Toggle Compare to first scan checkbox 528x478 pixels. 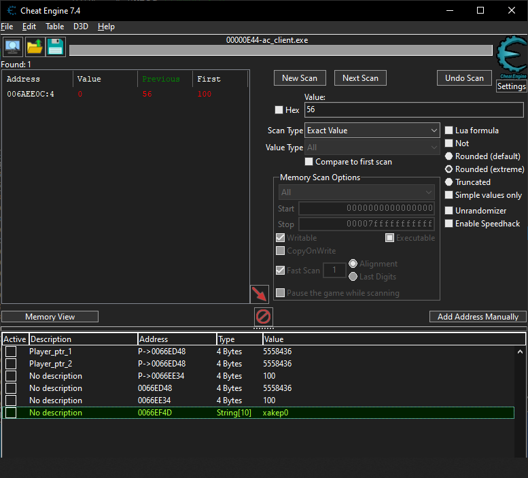309,162
